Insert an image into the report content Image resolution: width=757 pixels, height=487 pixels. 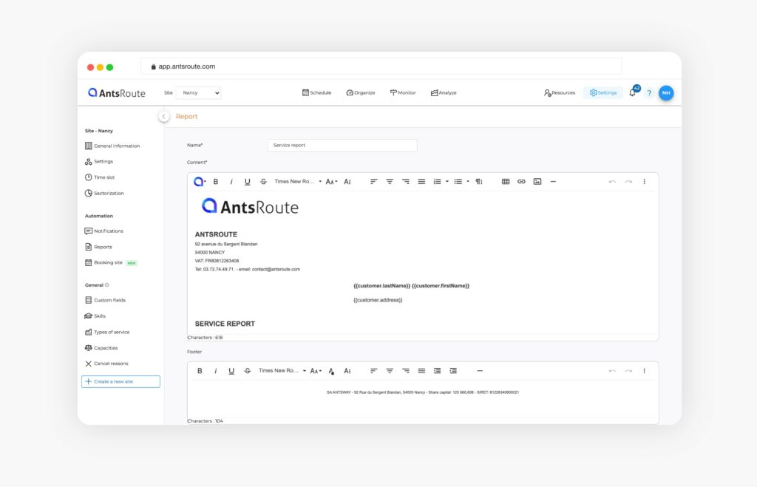(x=538, y=181)
